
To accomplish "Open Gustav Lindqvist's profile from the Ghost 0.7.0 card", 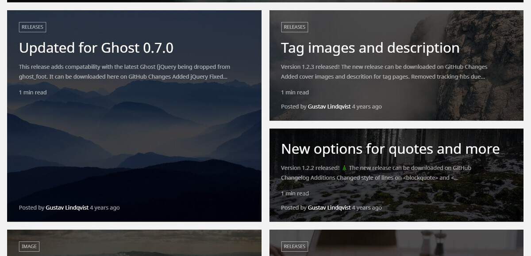I will coord(67,207).
